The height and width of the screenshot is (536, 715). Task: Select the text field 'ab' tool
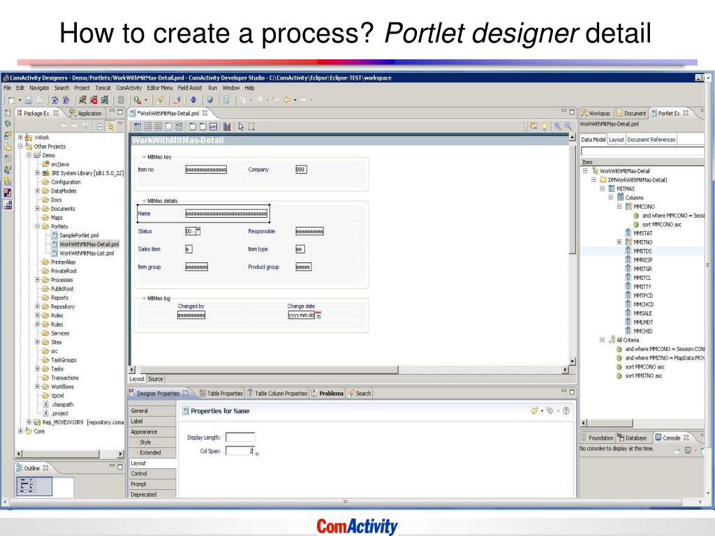click(x=213, y=127)
